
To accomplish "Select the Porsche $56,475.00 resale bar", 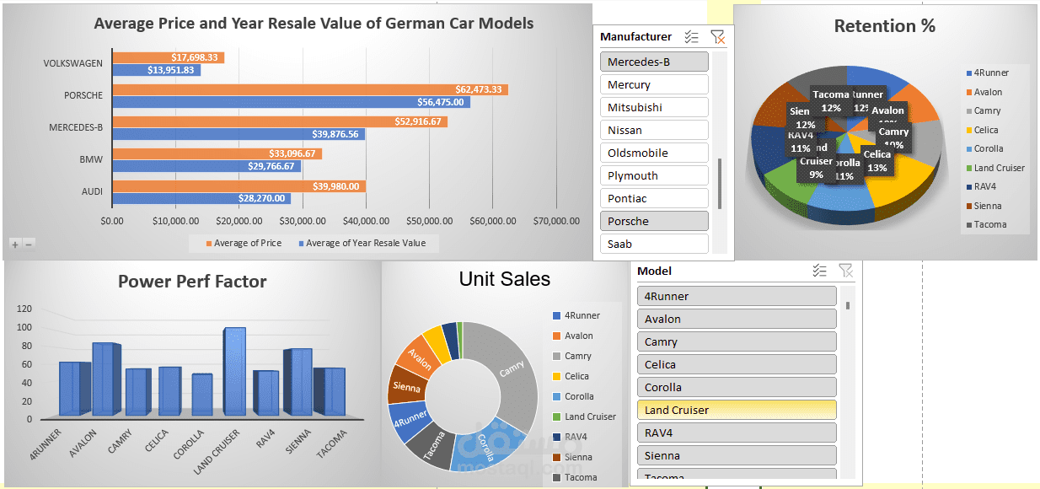I will 291,102.
